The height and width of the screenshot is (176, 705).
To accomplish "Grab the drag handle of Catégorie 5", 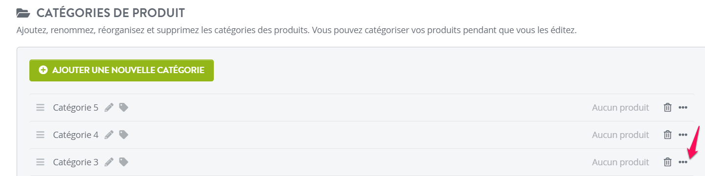I will click(x=40, y=107).
